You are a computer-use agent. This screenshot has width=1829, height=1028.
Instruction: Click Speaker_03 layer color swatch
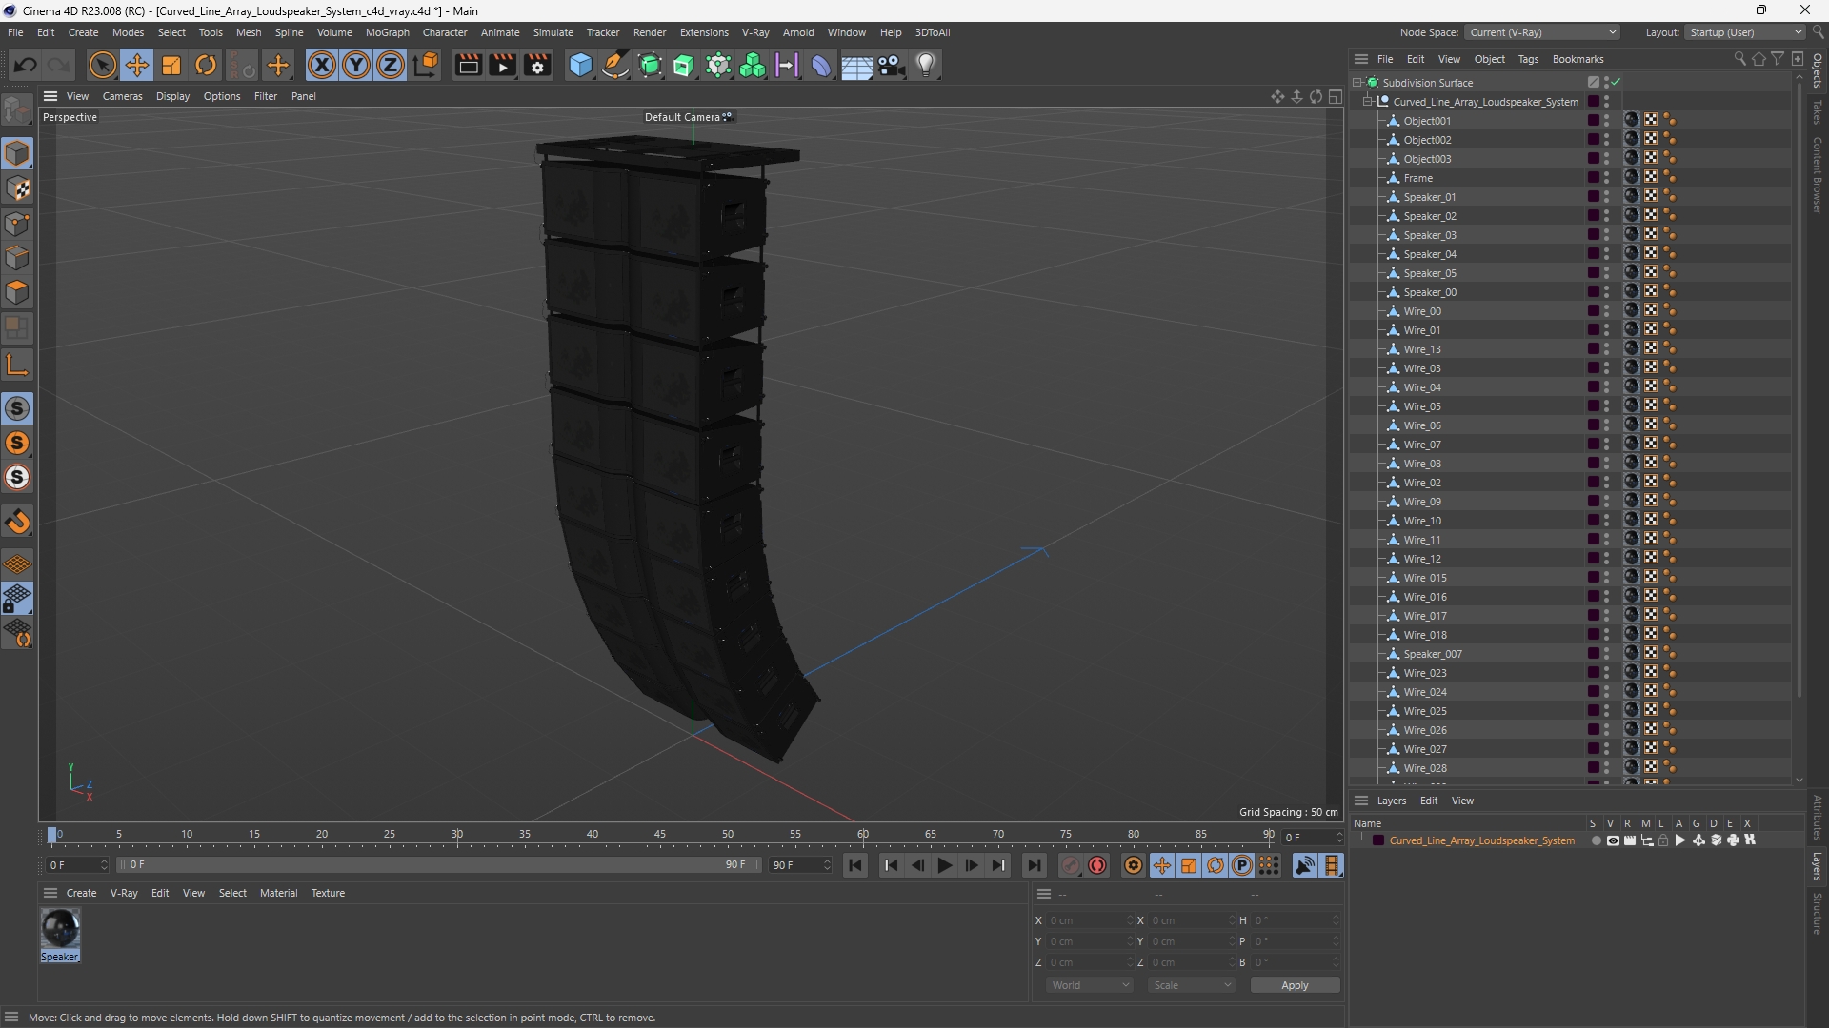(x=1593, y=235)
